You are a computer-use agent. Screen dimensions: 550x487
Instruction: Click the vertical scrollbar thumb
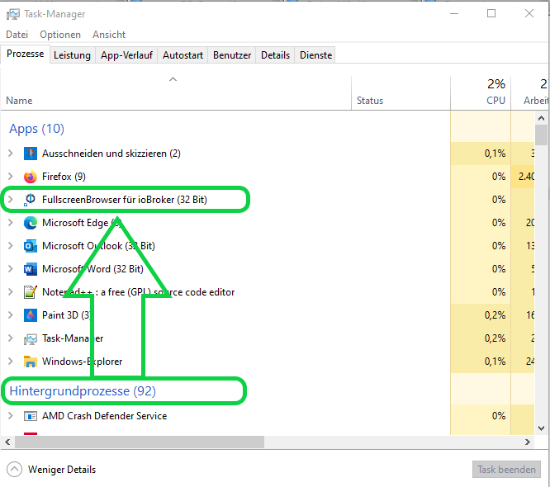click(x=541, y=135)
